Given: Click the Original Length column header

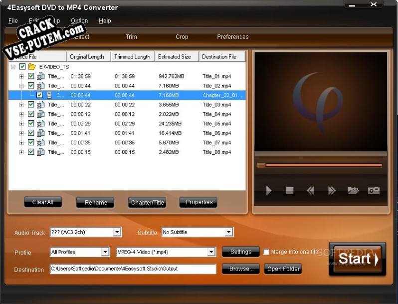Looking at the screenshot, I should pyautogui.click(x=89, y=56).
